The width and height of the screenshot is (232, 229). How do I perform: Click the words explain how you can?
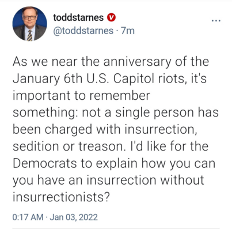tap(155, 164)
